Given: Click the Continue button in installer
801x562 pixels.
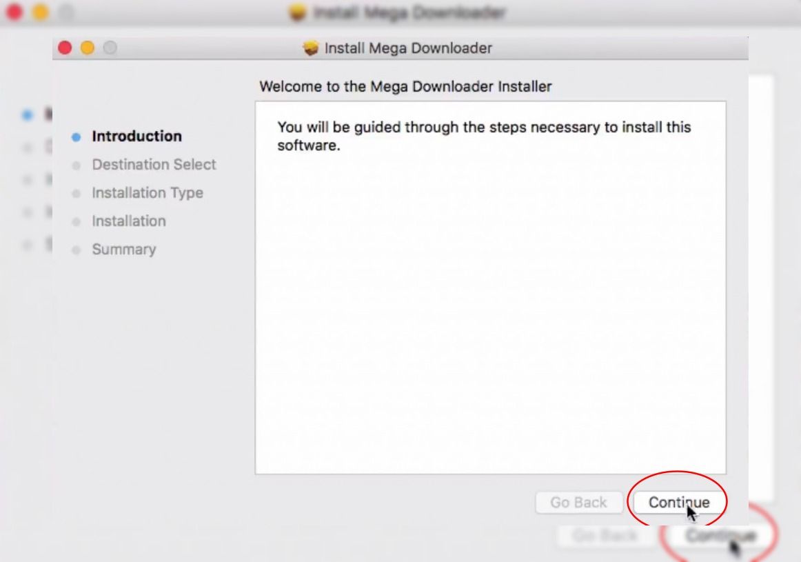Looking at the screenshot, I should coord(678,502).
